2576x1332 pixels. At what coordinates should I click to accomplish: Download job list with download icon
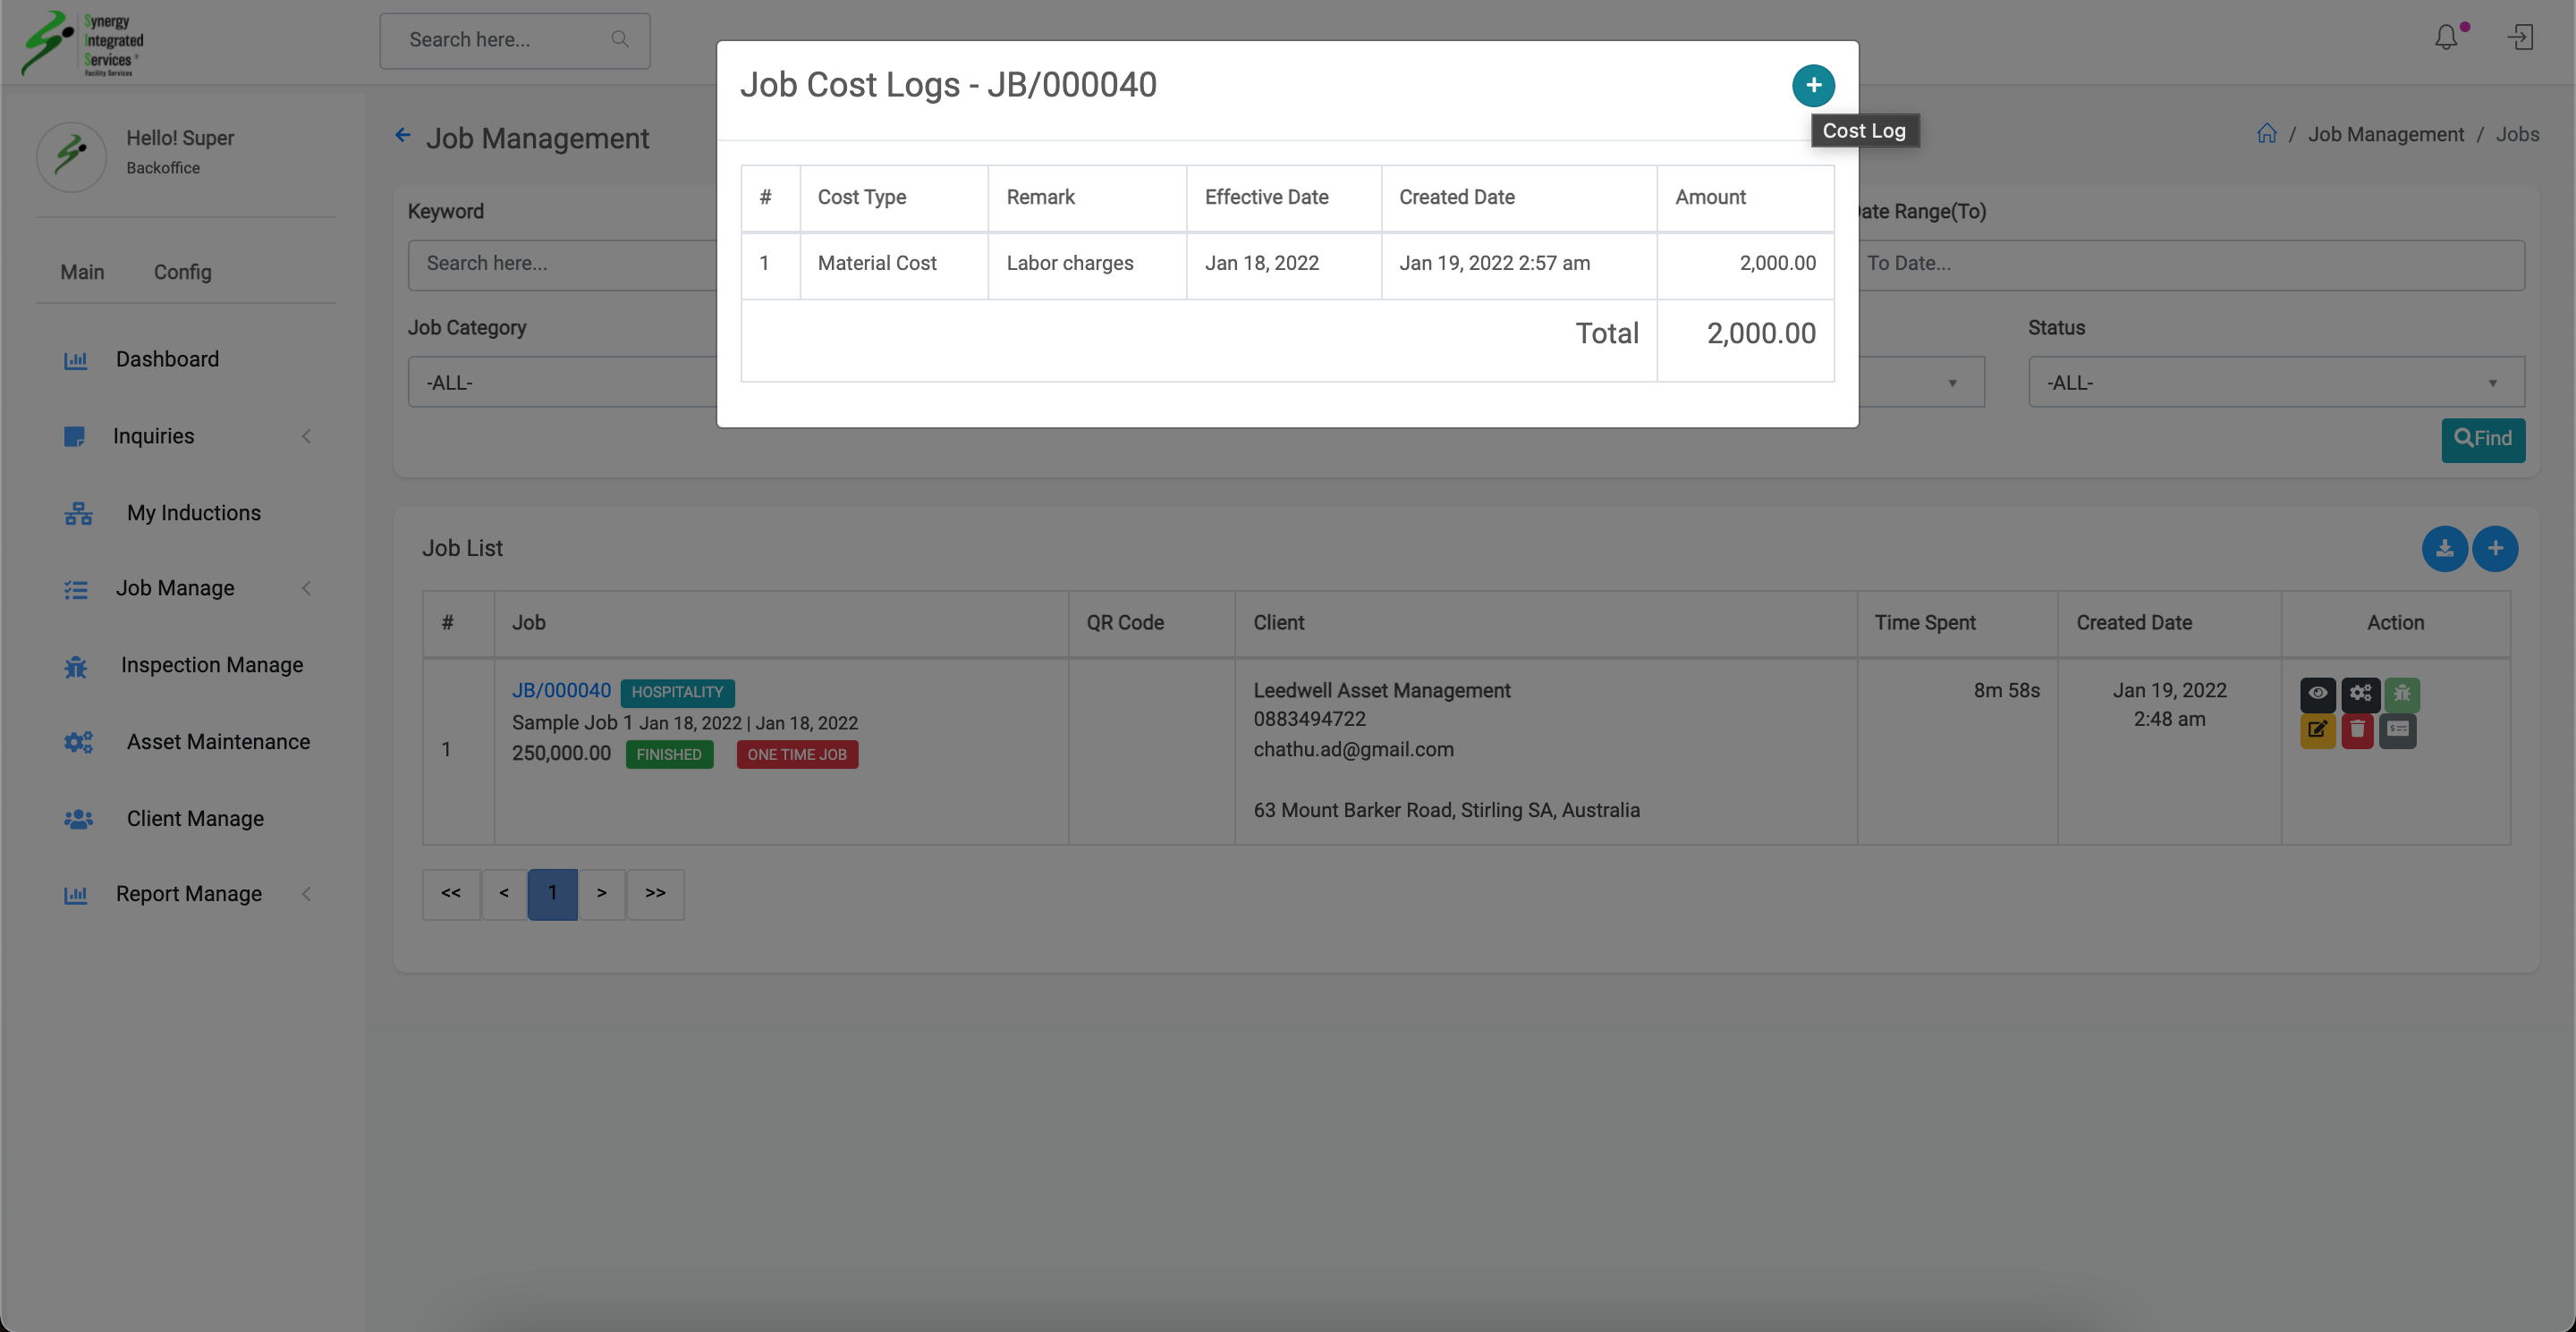2444,549
